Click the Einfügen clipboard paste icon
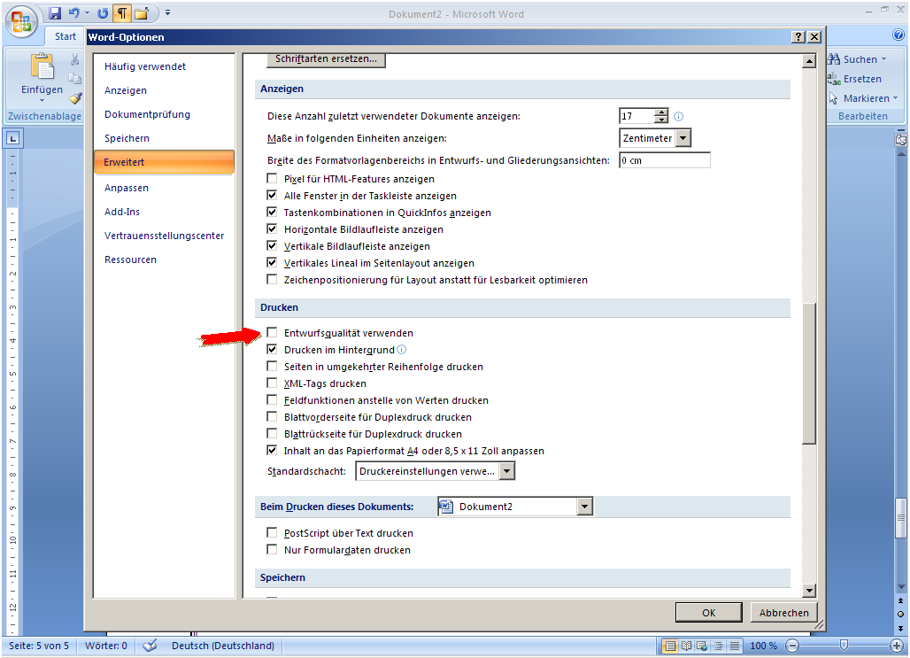Screen dimensions: 910x658 click(x=42, y=66)
